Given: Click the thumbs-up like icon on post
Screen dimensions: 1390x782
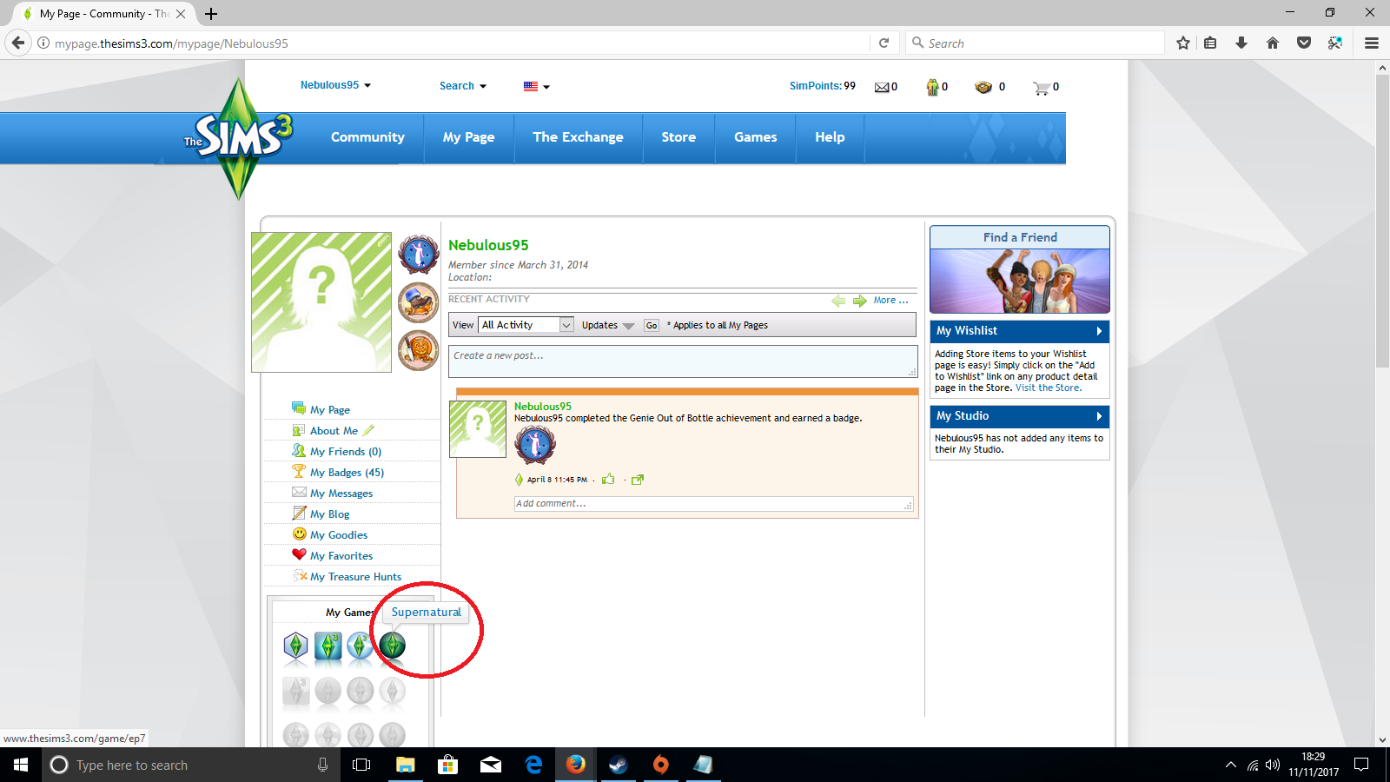Looking at the screenshot, I should tap(608, 479).
